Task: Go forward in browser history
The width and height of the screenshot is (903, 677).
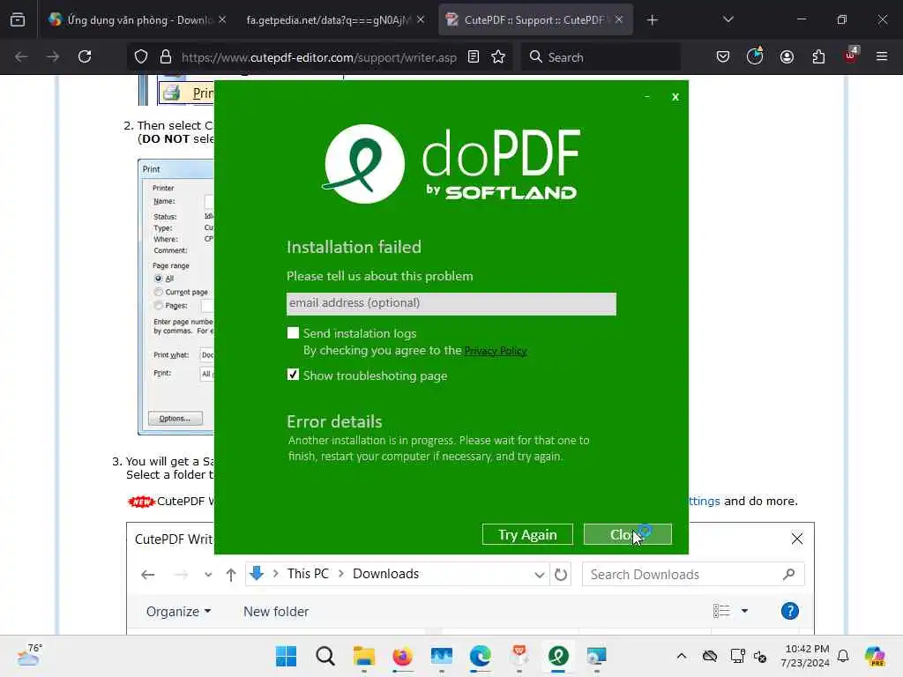Action: tap(53, 56)
